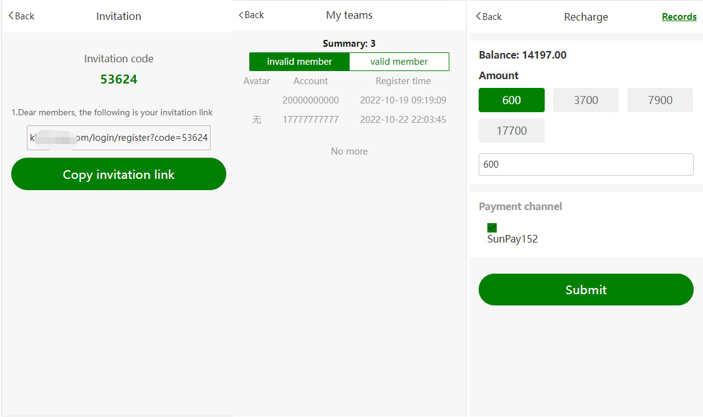Open the recharge Records link

click(679, 17)
